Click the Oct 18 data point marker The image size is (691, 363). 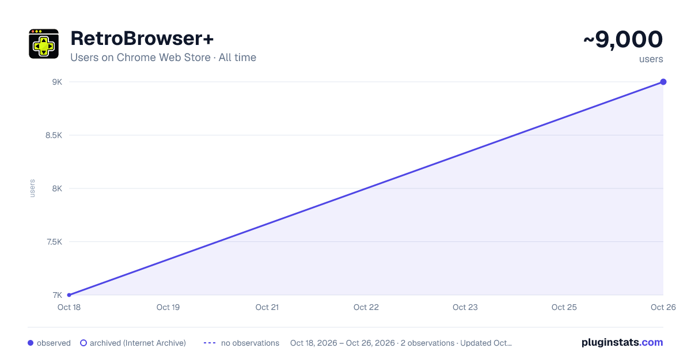tap(69, 295)
